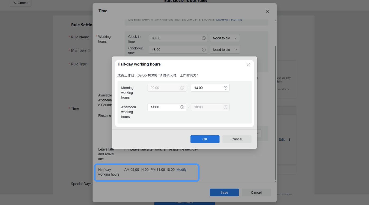
Task: Close the Half-day working hours dialog
Action: pyautogui.click(x=248, y=65)
